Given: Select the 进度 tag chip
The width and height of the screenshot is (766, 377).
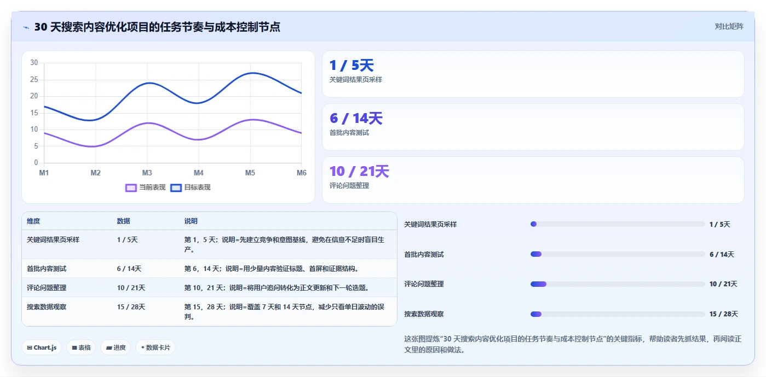Looking at the screenshot, I should [x=116, y=347].
